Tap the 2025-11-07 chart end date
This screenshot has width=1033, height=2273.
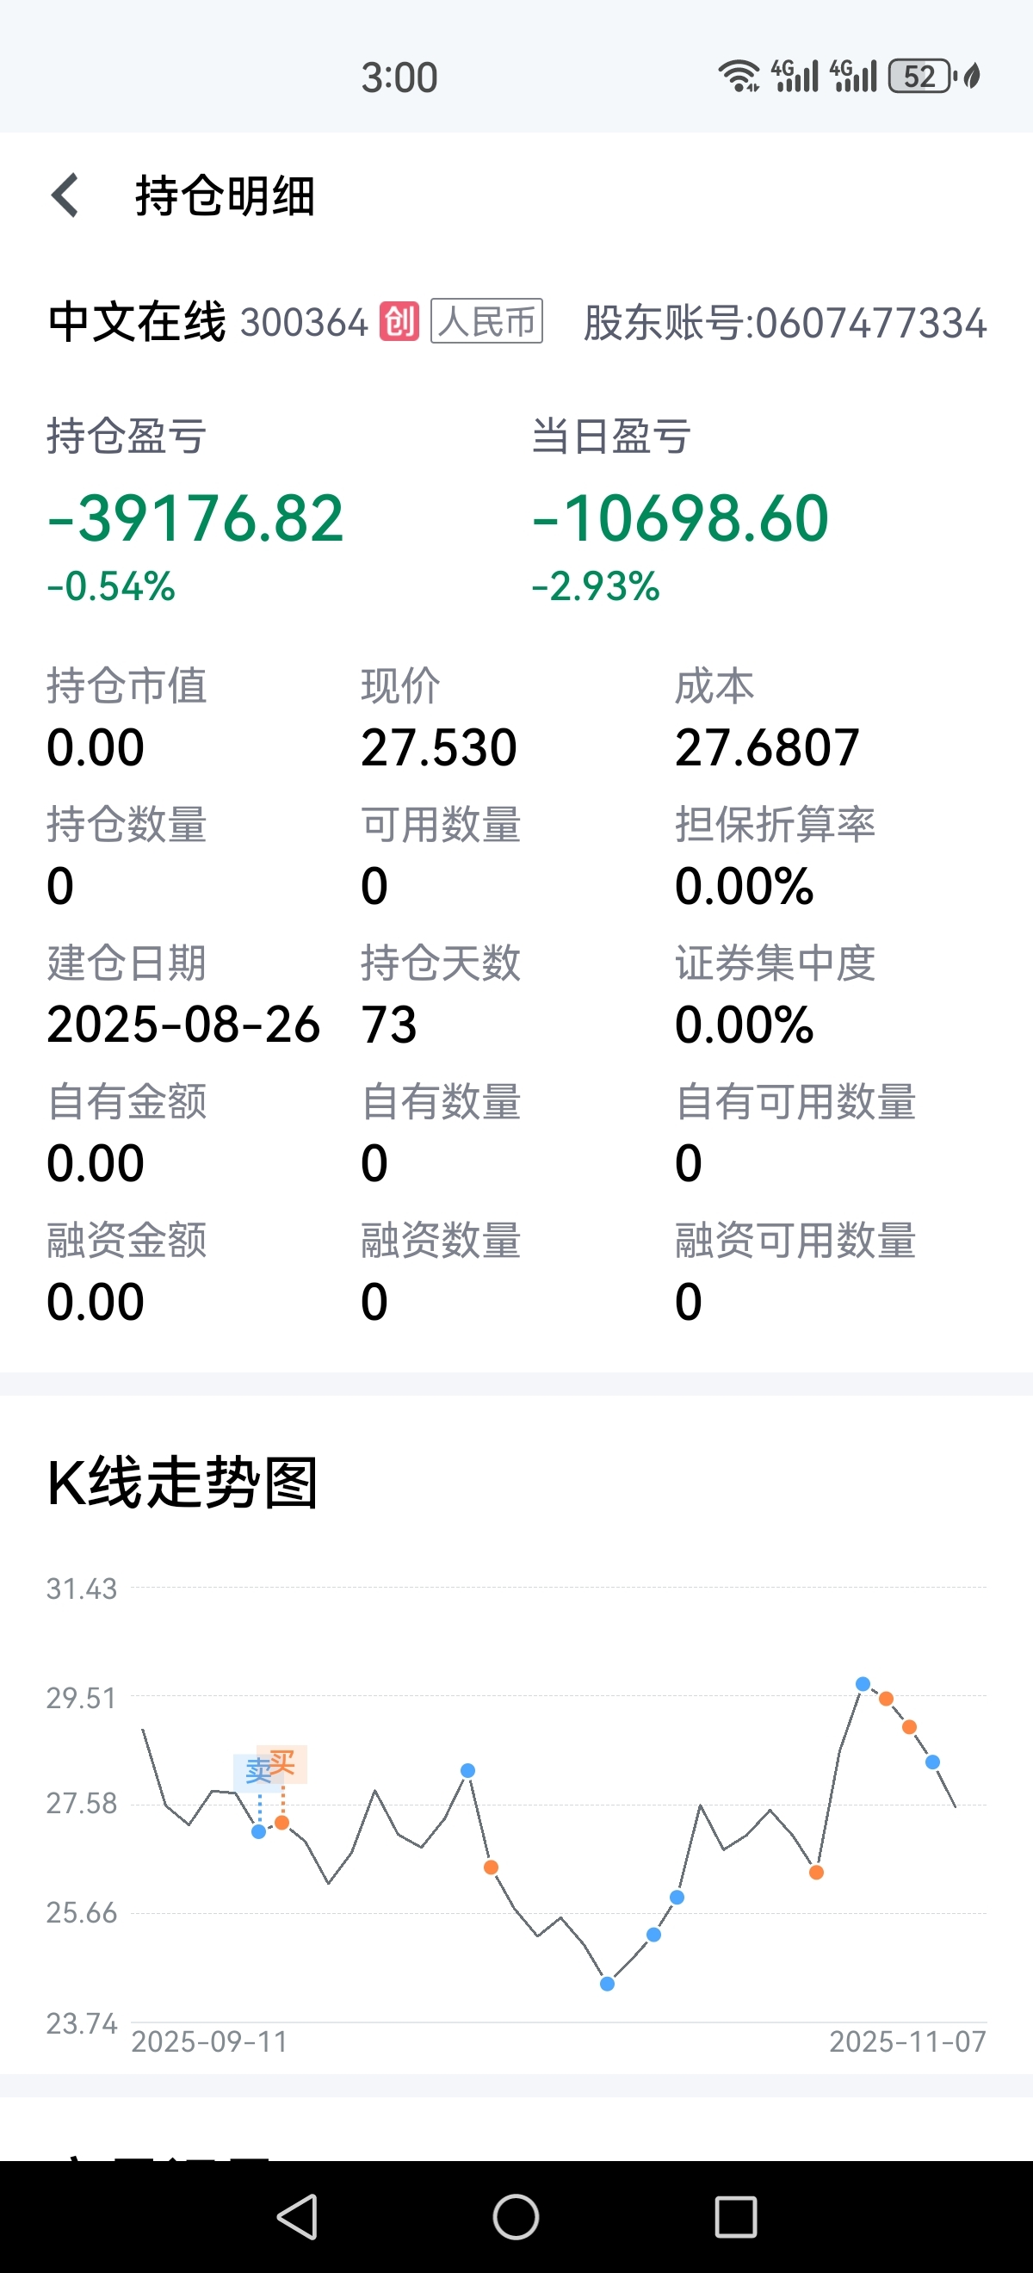point(907,2041)
